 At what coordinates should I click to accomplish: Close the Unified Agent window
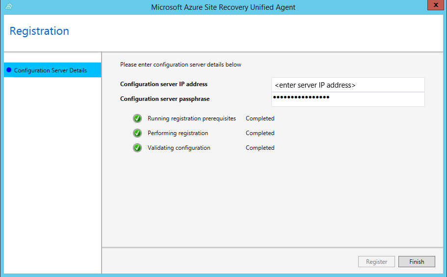pyautogui.click(x=433, y=6)
